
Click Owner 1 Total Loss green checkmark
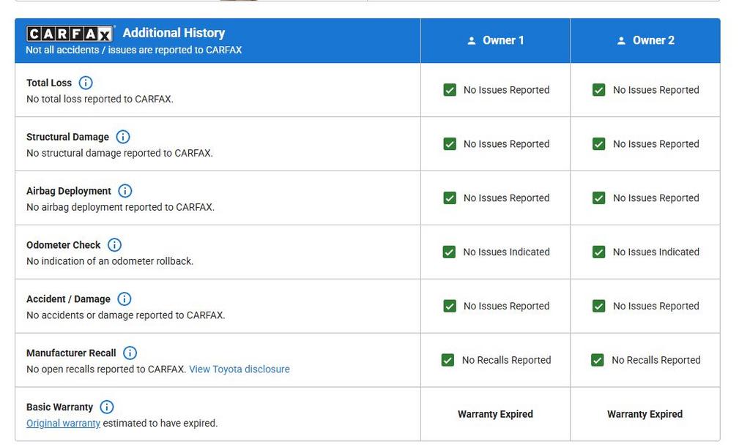coord(450,90)
